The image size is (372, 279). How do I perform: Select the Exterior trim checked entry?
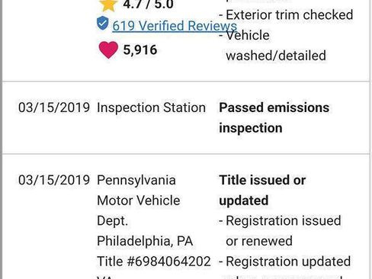(286, 14)
